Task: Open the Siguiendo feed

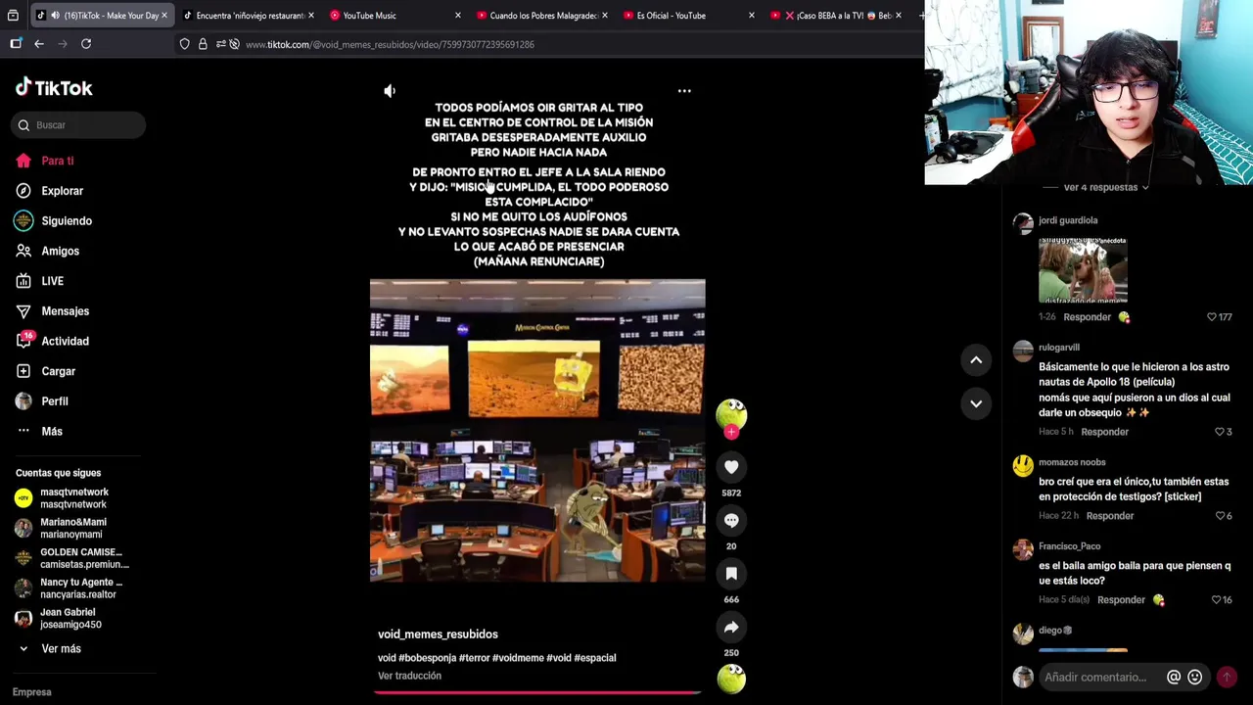Action: click(66, 221)
